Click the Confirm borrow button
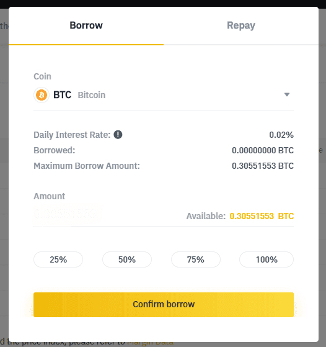Screen dimensions: 326x347 pyautogui.click(x=164, y=305)
